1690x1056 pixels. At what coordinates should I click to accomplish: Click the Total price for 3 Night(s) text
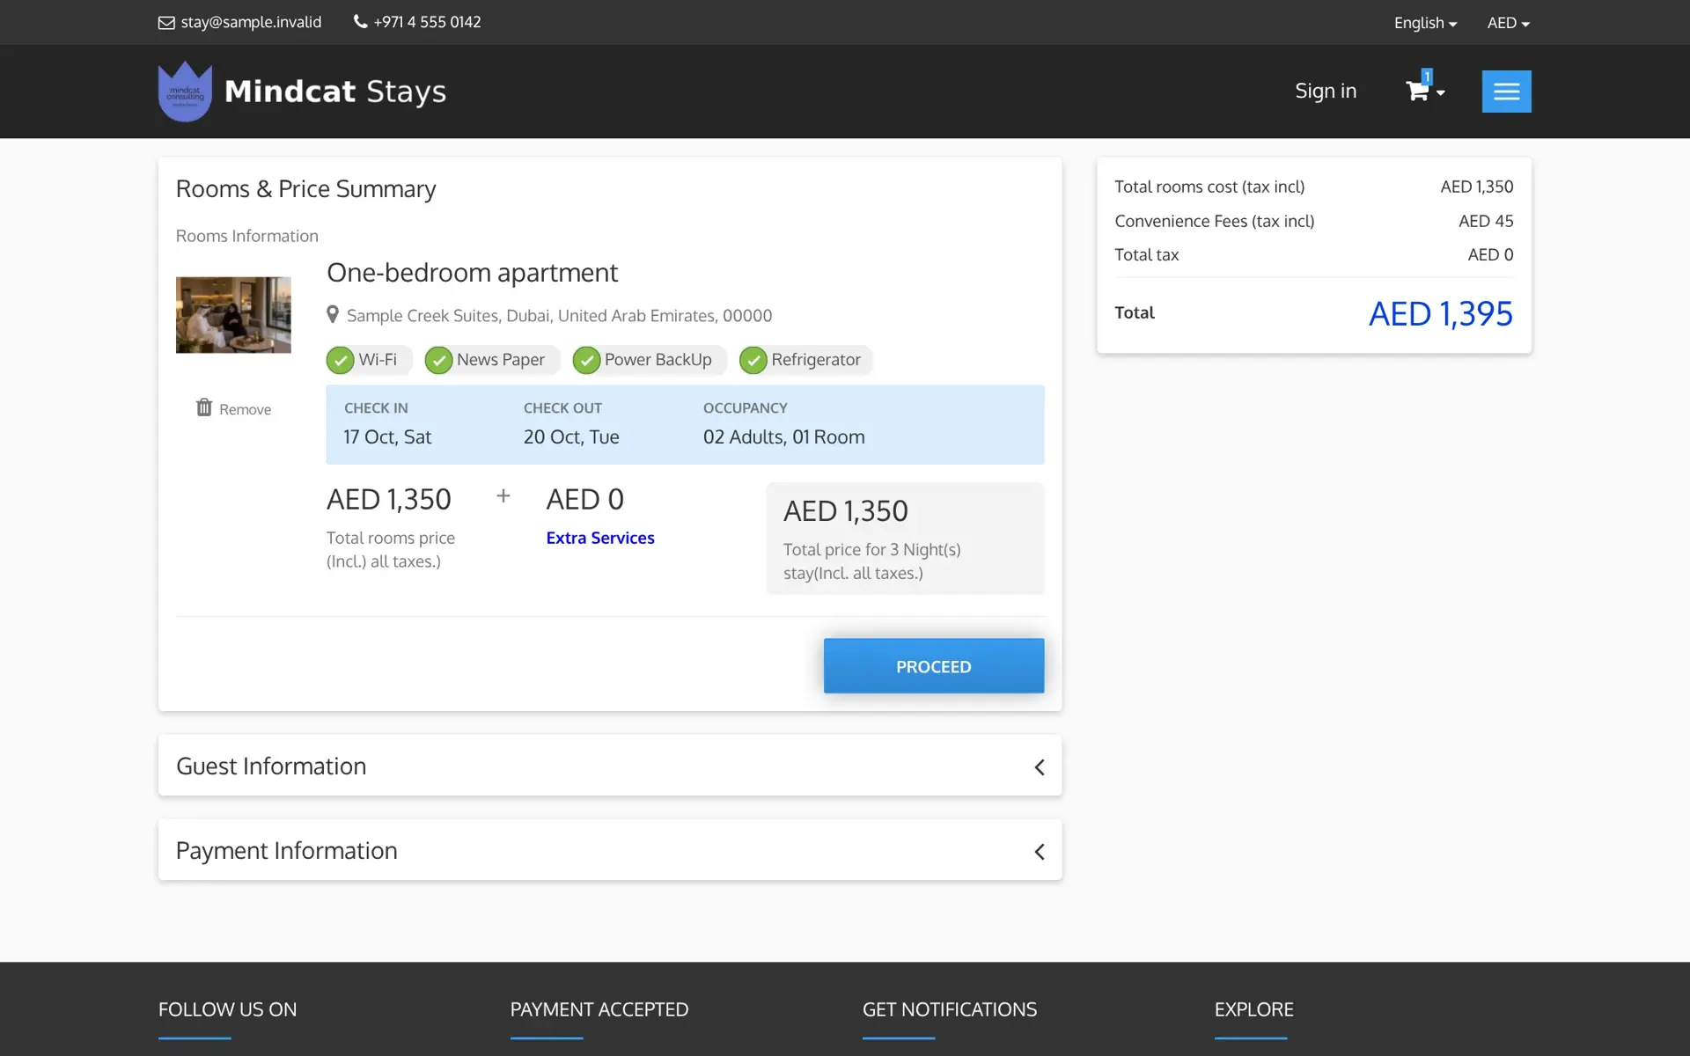pos(871,561)
